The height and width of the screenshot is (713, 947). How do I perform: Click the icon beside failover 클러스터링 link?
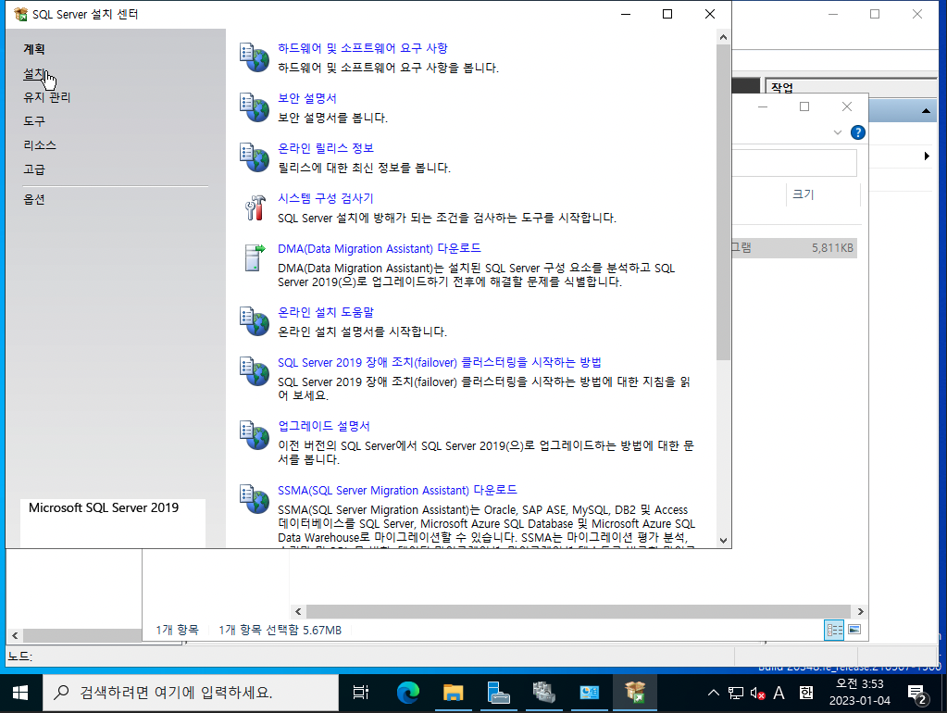(255, 371)
